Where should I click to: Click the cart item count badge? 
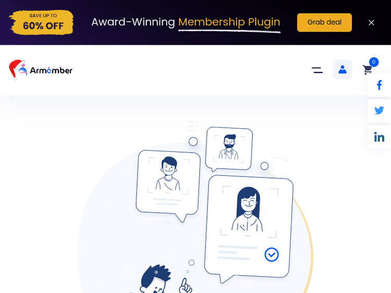coord(374,62)
